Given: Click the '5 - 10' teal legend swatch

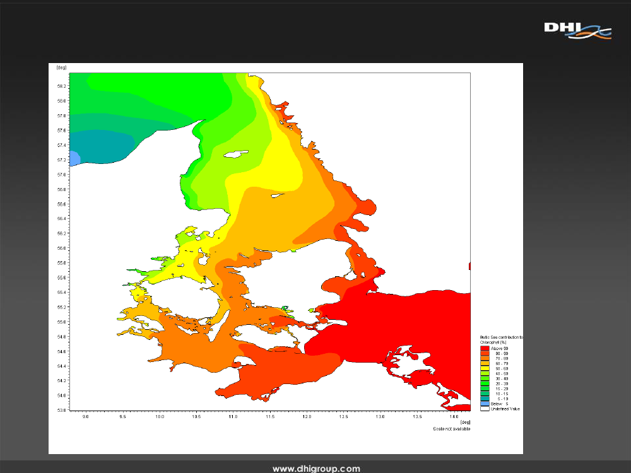Looking at the screenshot, I should pyautogui.click(x=485, y=399).
